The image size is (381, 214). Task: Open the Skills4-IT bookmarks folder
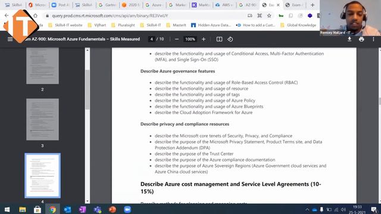[x=151, y=25]
